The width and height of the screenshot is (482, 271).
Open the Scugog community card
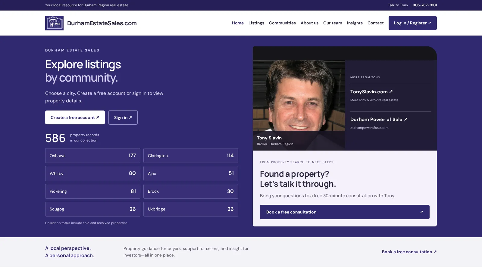(93, 209)
